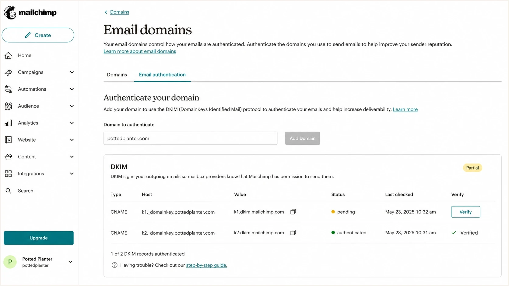
Task: Open Search in the sidebar
Action: coord(26,191)
